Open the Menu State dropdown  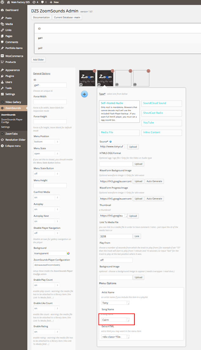coord(47,154)
